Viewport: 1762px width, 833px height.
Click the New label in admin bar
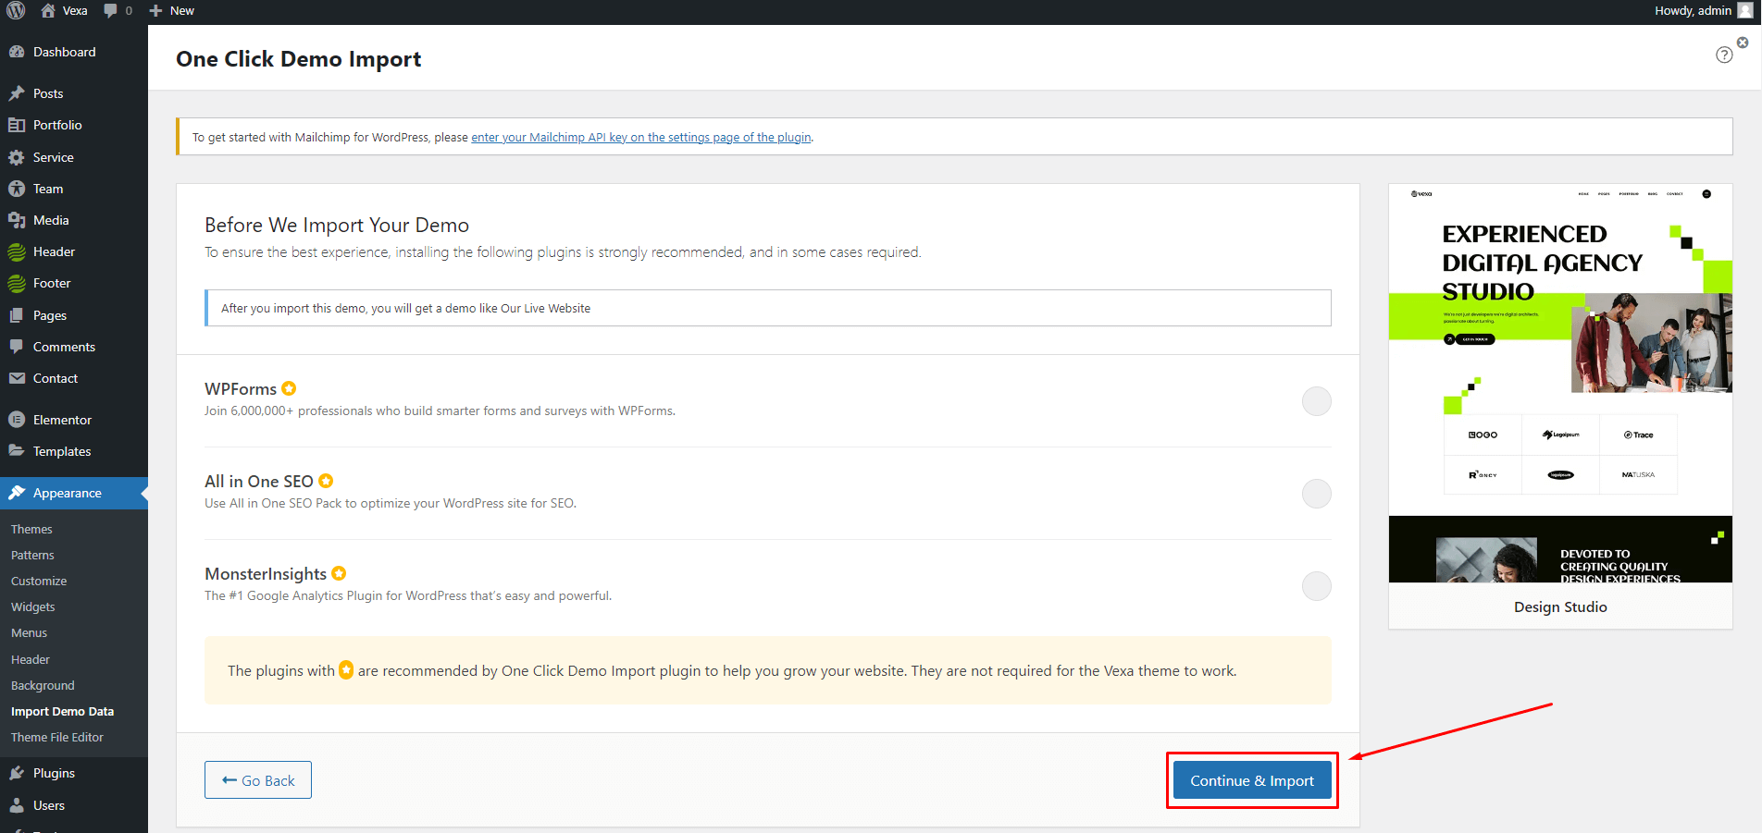[x=182, y=11]
